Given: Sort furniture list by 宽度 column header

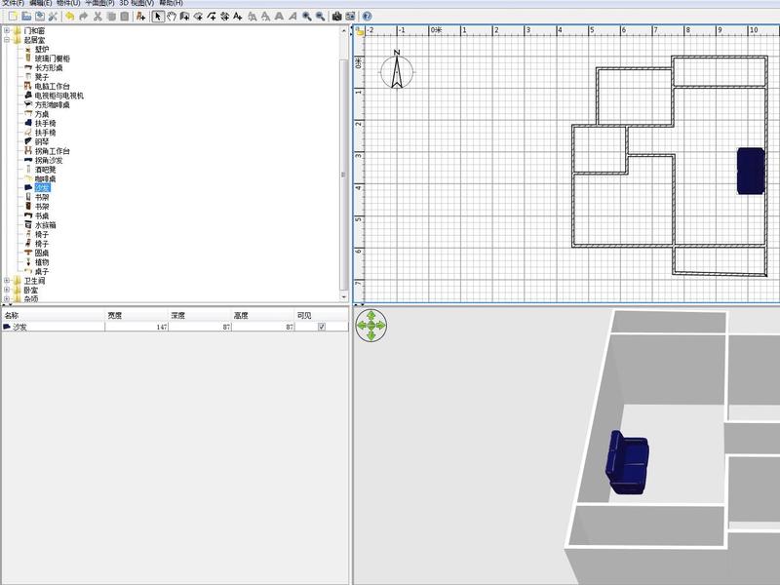Looking at the screenshot, I should pyautogui.click(x=136, y=315).
